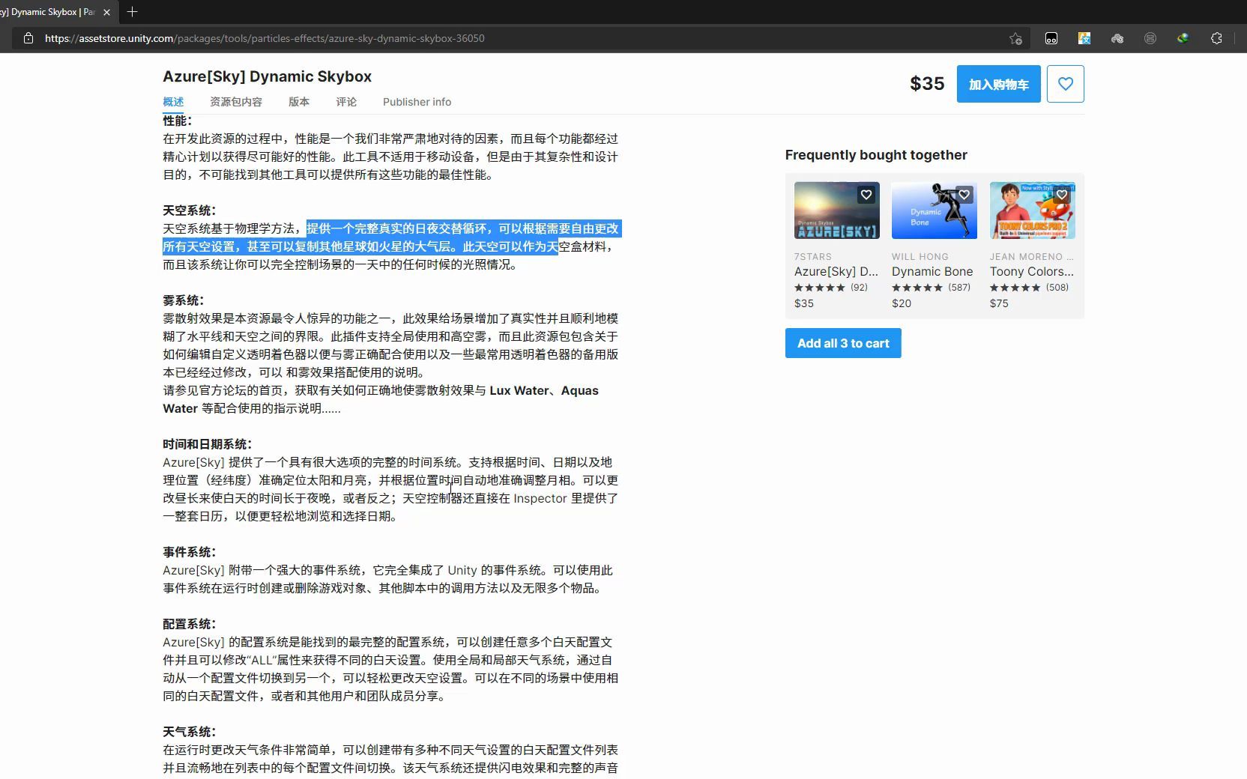Open the immersive reader extension icon
1247x779 pixels.
click(x=1051, y=38)
